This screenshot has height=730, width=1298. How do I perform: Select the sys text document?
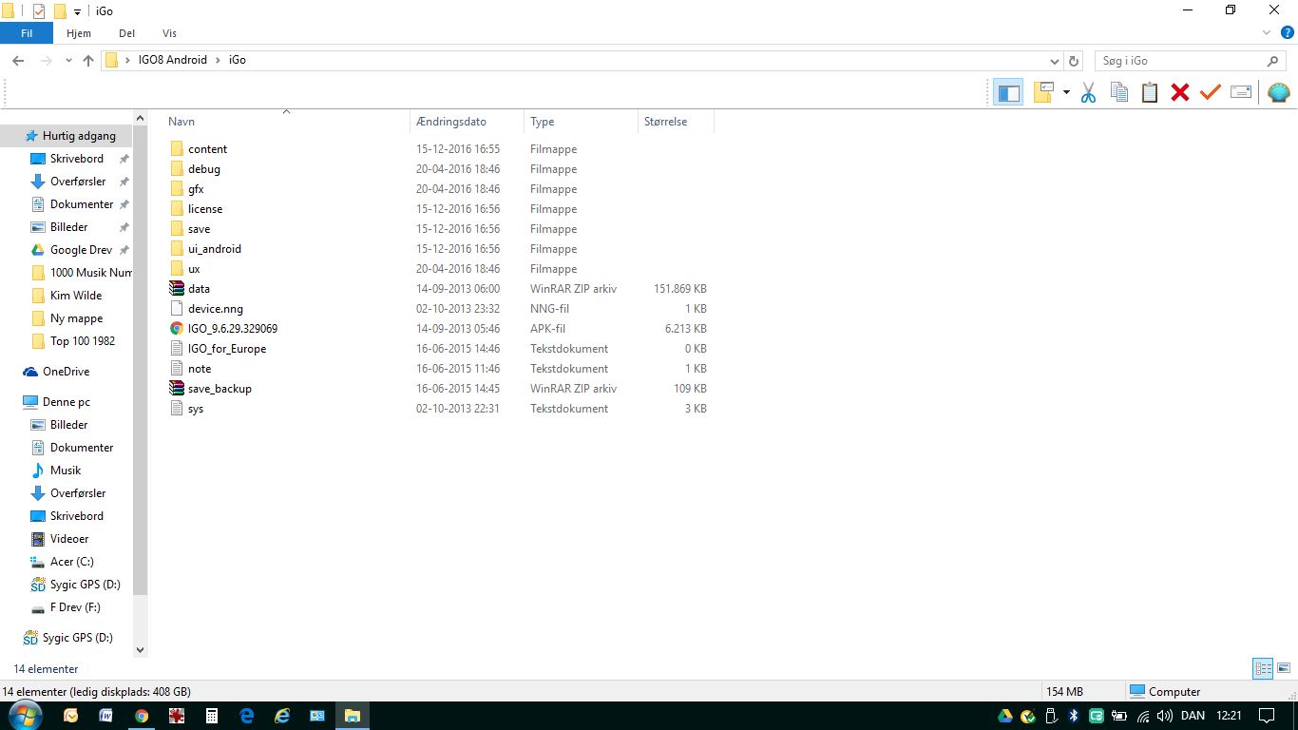pos(196,409)
